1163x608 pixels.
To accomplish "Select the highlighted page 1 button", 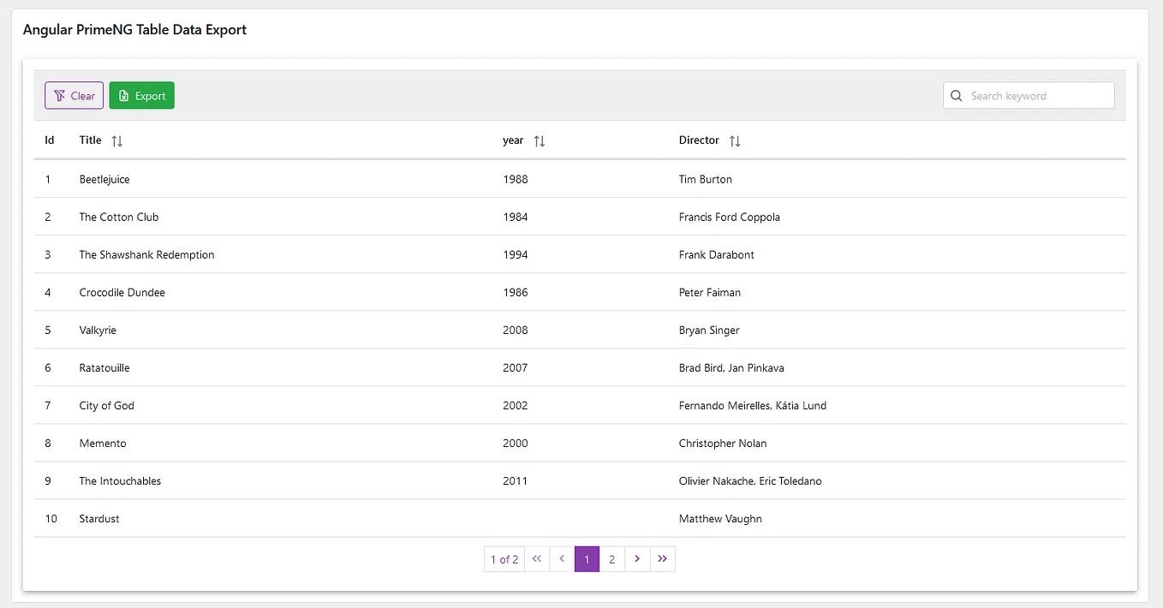I will [x=587, y=558].
